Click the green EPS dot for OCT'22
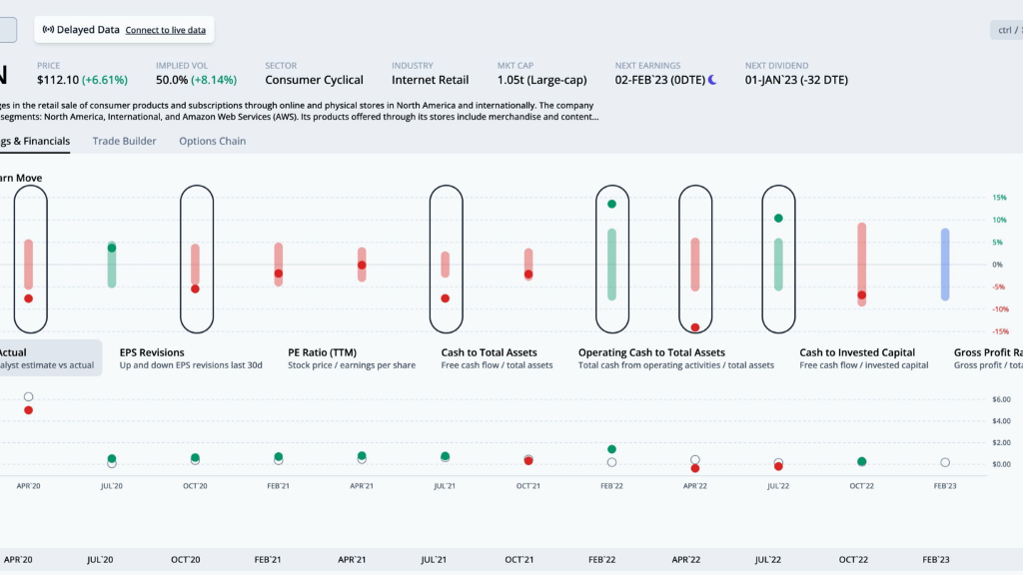This screenshot has height=575, width=1023. click(861, 461)
